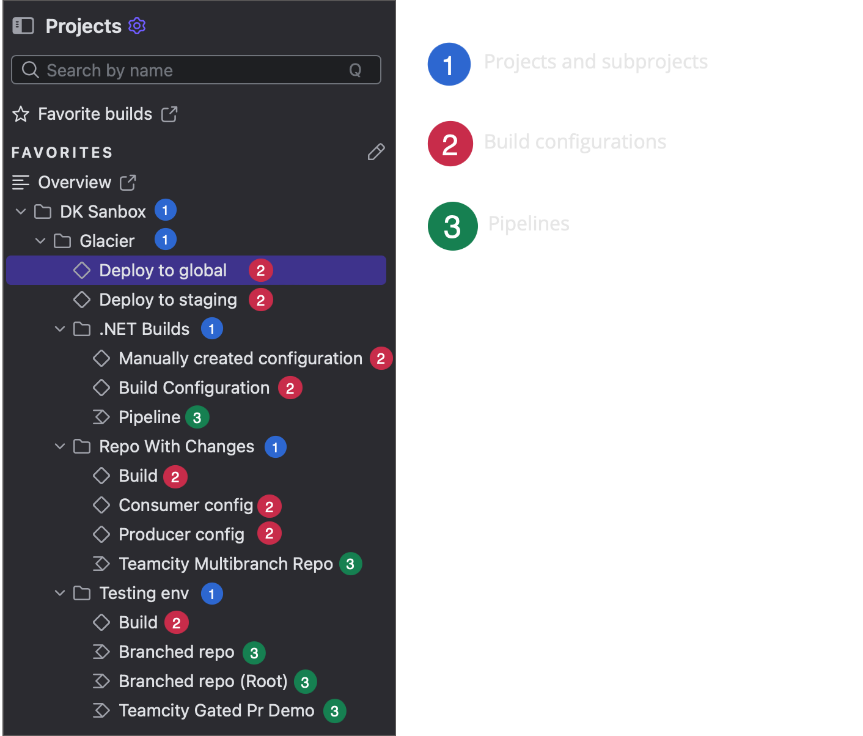Select Deploy to global build configuration
863x736 pixels.
pyautogui.click(x=163, y=270)
